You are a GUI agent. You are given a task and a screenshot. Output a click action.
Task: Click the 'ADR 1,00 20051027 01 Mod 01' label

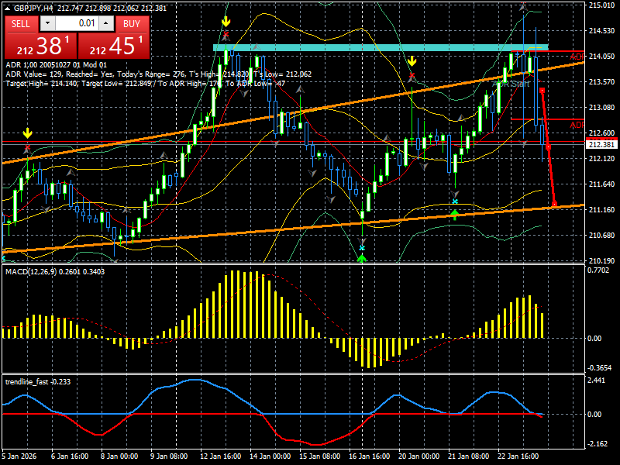[56, 65]
